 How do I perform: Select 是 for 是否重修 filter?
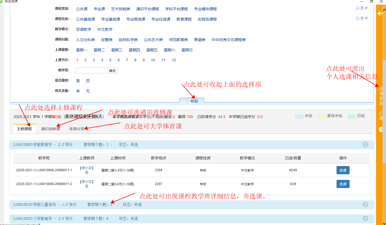[x=78, y=81]
